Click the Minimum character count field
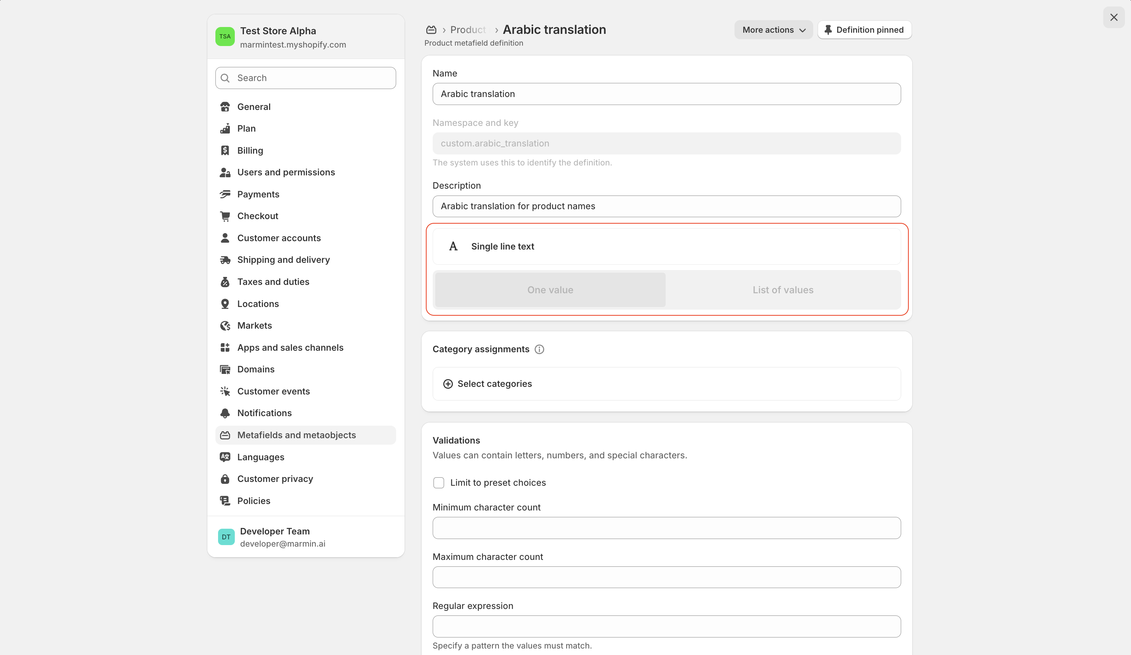Viewport: 1131px width, 655px height. click(x=666, y=528)
